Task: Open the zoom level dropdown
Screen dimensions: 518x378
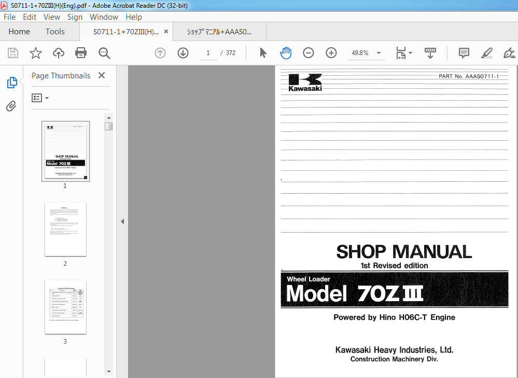Action: [x=379, y=53]
